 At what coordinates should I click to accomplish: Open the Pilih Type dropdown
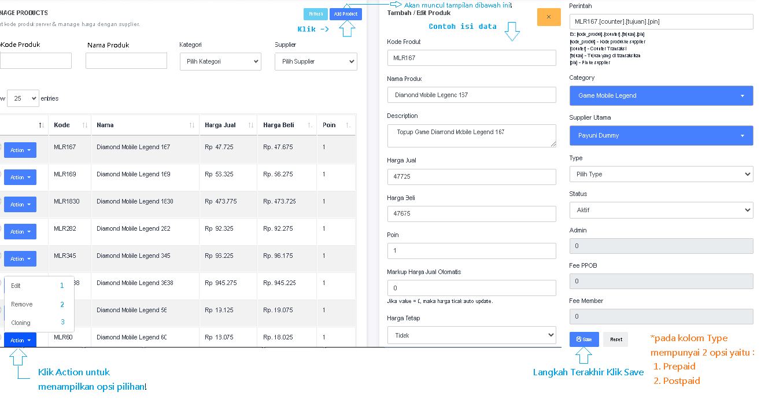pyautogui.click(x=660, y=174)
